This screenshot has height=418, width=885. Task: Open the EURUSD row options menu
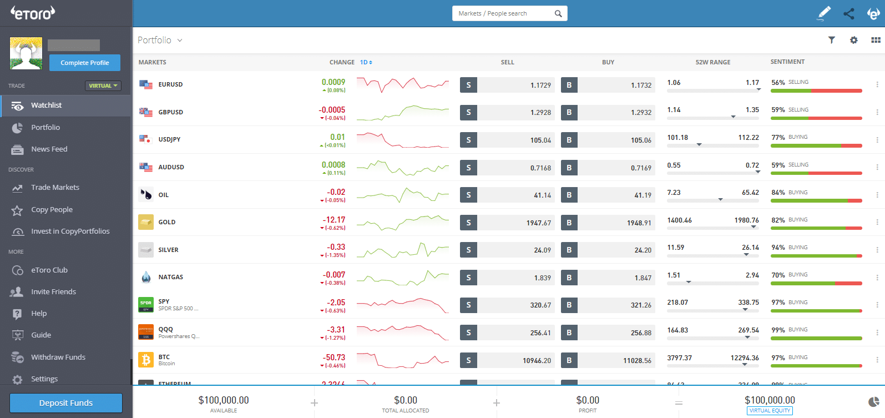pyautogui.click(x=877, y=84)
